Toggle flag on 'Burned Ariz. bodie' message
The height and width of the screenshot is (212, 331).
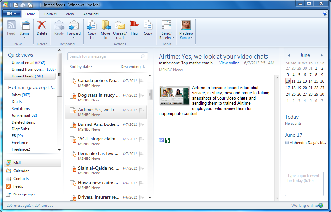tap(141, 124)
